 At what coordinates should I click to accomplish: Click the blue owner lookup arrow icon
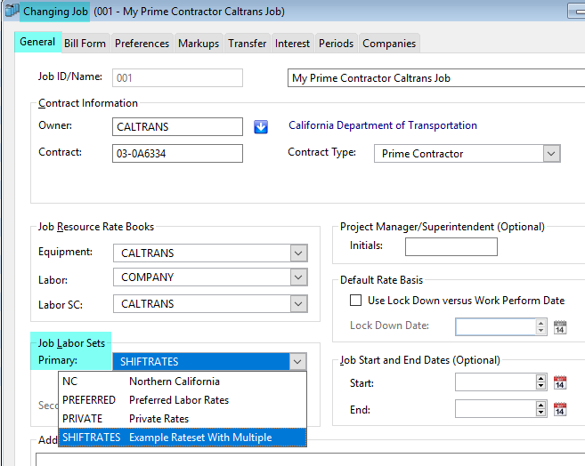pyautogui.click(x=261, y=126)
